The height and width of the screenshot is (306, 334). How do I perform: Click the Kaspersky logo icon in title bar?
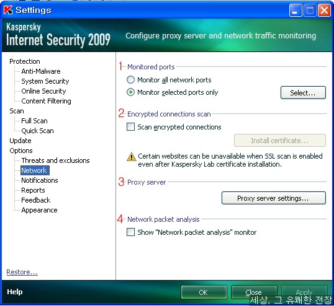click(x=8, y=10)
